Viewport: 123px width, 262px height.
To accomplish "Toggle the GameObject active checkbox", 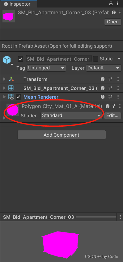I will 21,59.
